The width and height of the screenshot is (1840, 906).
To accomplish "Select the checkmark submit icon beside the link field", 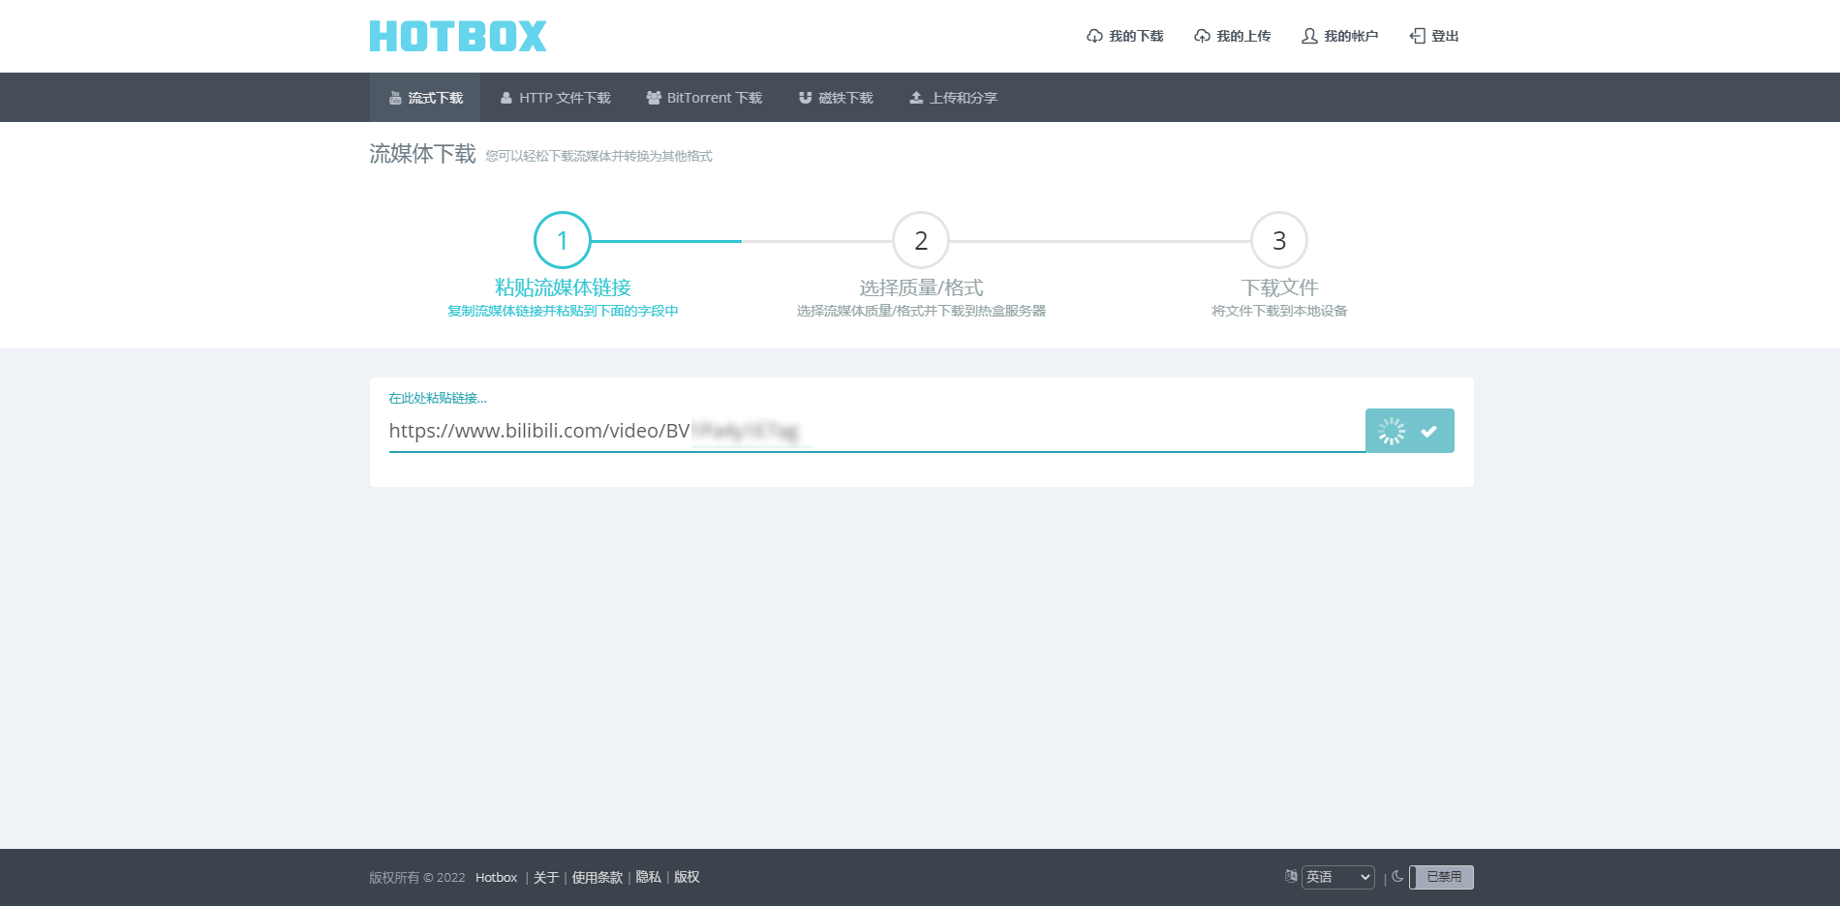I will [1429, 430].
